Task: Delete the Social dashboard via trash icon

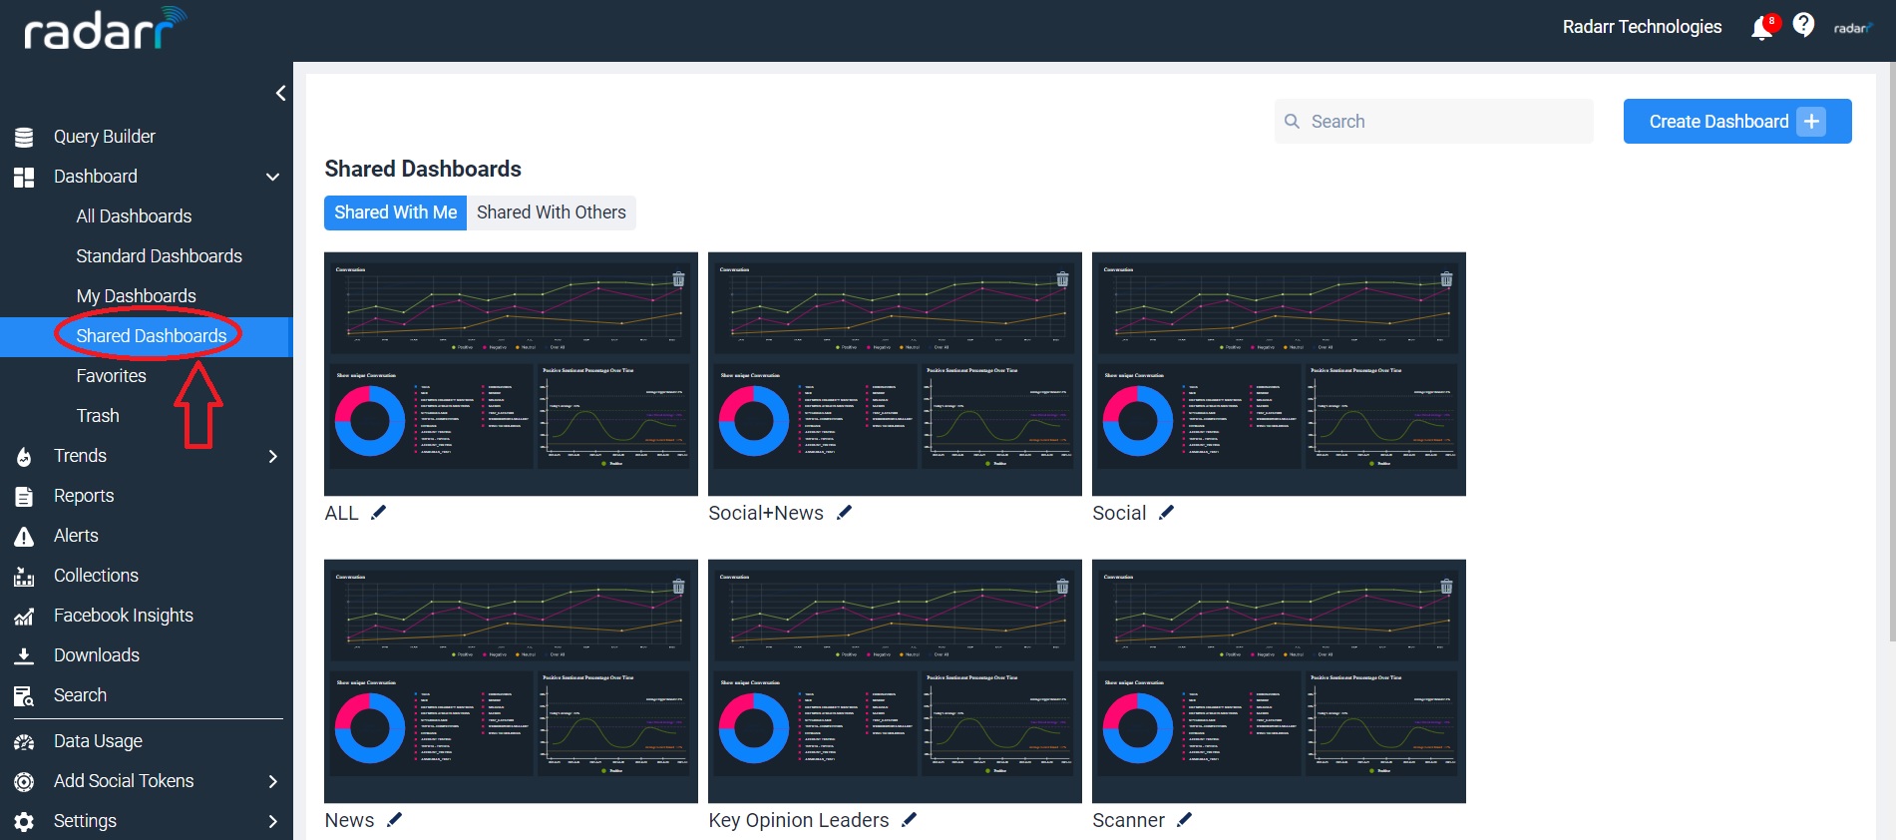Action: pos(1446,279)
